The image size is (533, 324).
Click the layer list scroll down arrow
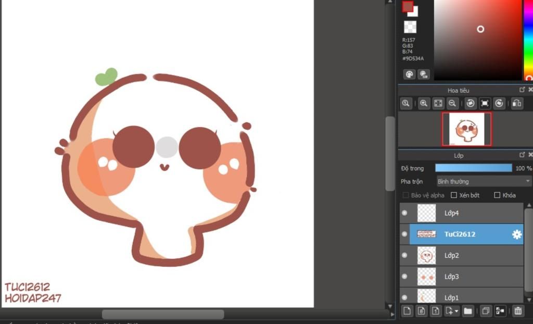coord(529,300)
